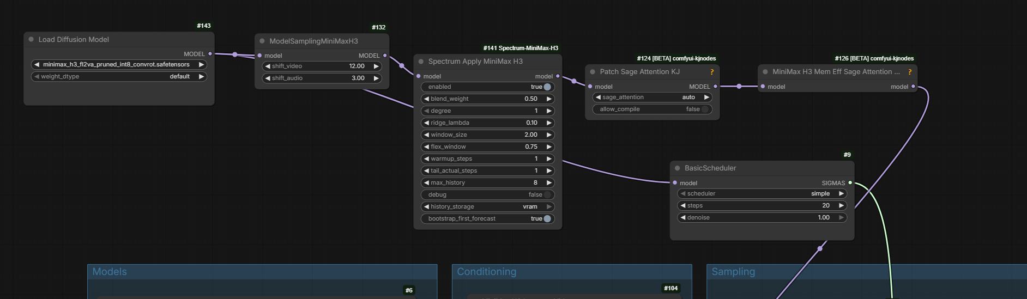Decrease steps value in BasicScheduler
Screen dimensions: 1027x299
click(682, 205)
